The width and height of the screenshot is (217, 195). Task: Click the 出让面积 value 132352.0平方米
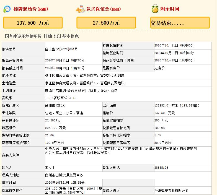point(180,105)
